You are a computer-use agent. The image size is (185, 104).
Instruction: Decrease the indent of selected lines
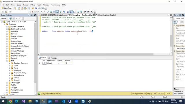85,12
